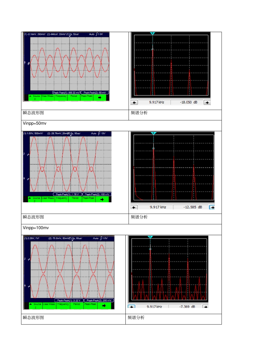The width and height of the screenshot is (253, 359).
Task: Click 频谱分析 caption under -7.369 dB spectrum
Action: coord(136,318)
